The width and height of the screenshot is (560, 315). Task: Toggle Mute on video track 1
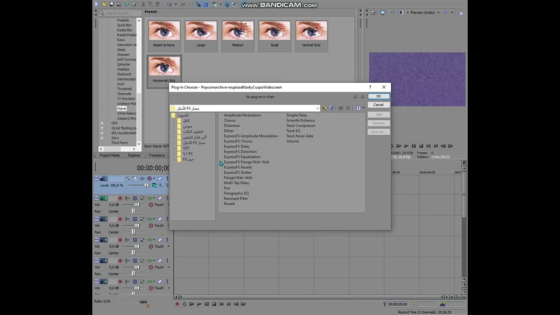[x=160, y=178]
